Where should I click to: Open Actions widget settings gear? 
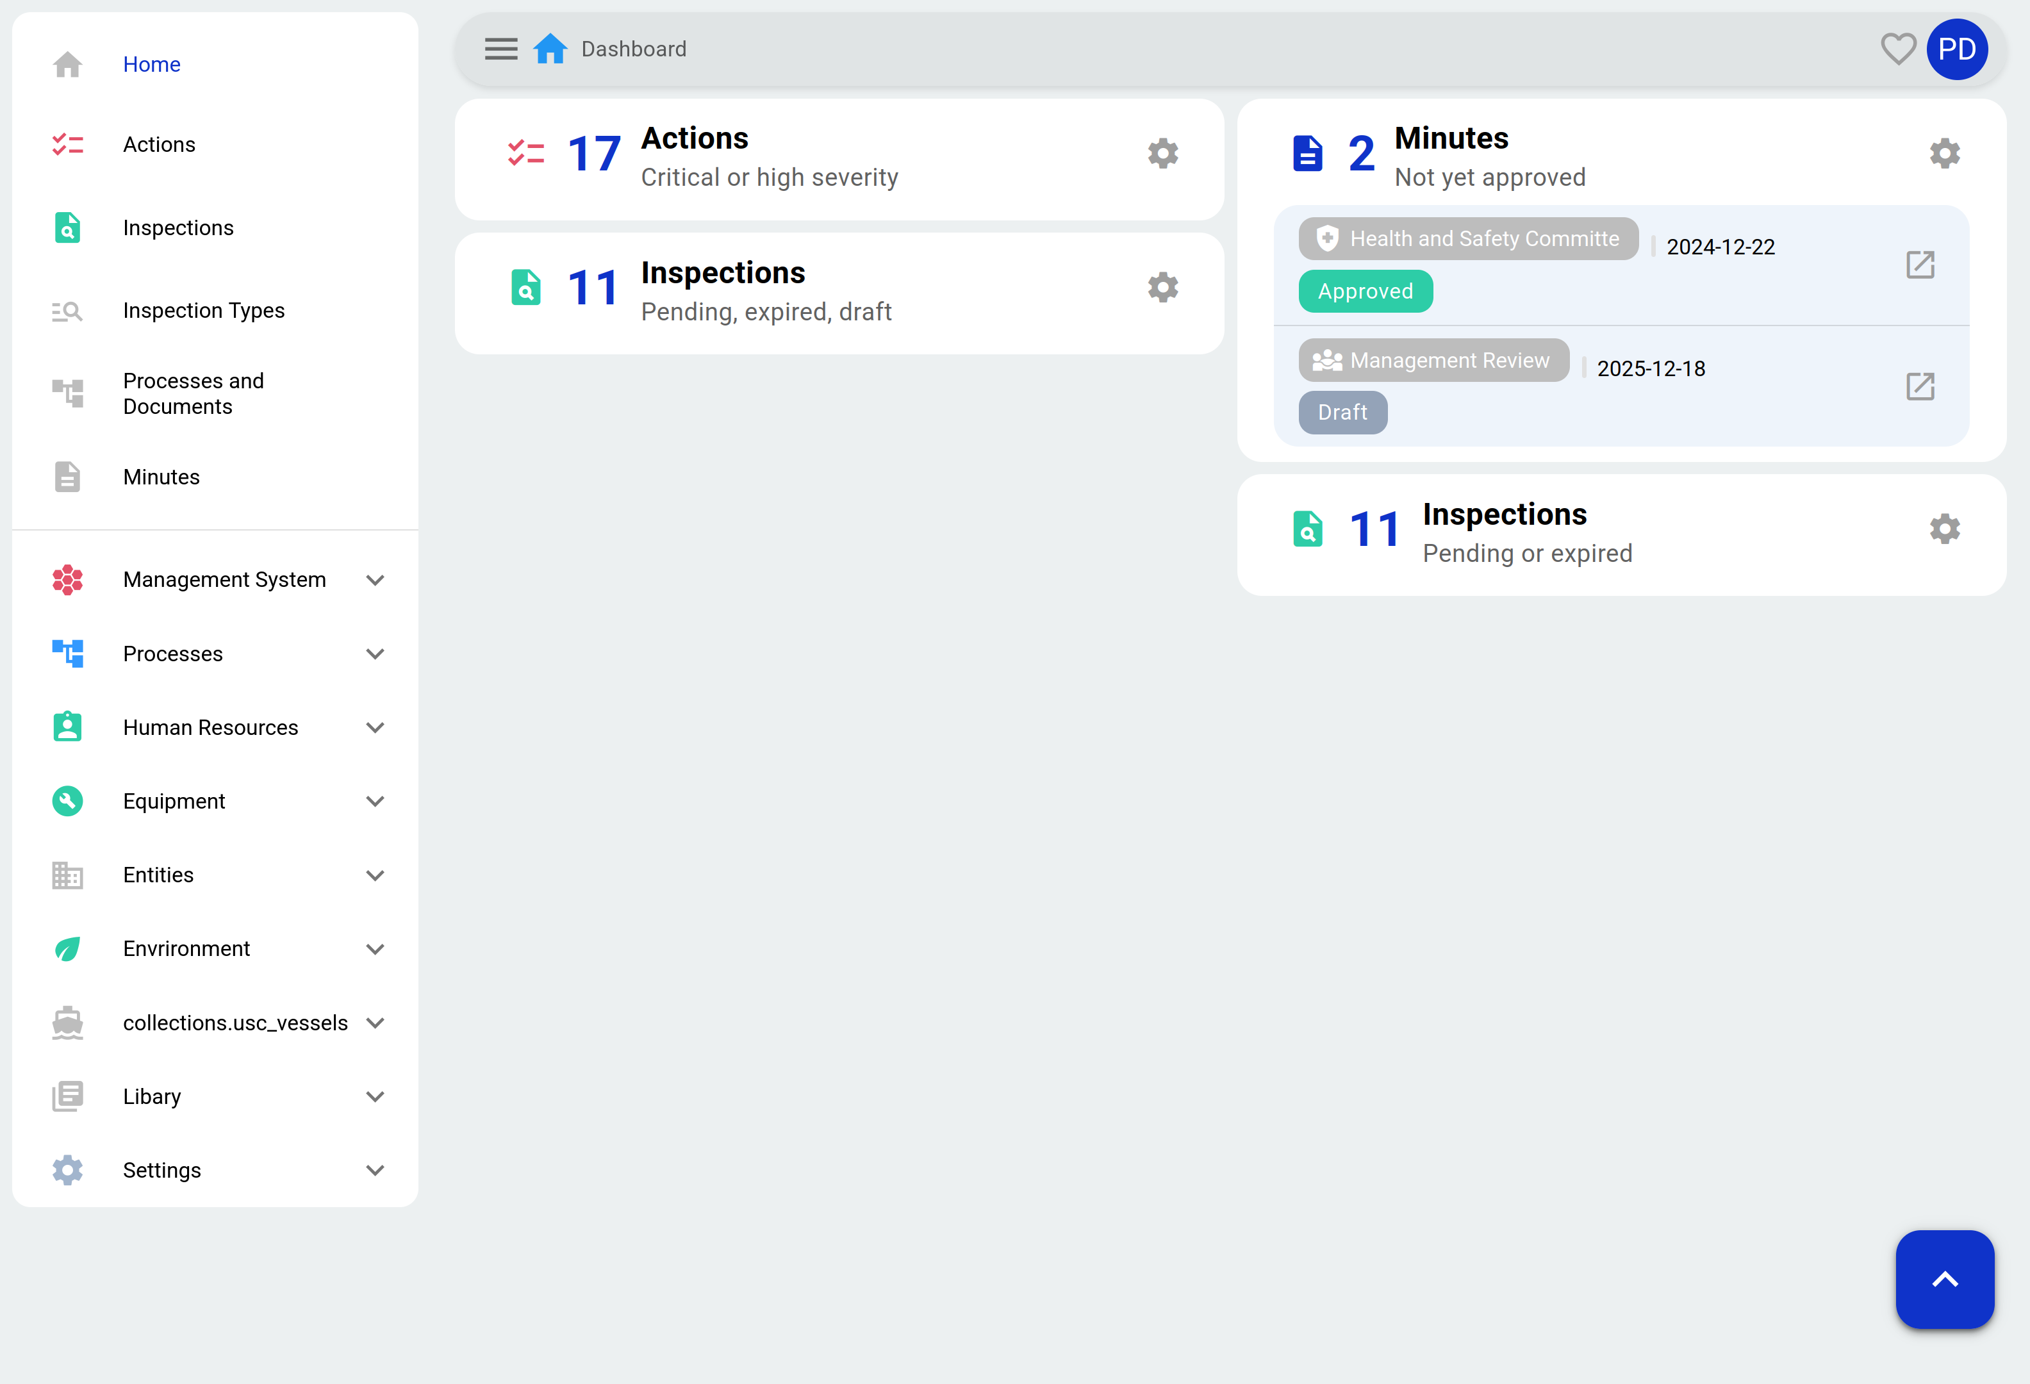click(1162, 154)
